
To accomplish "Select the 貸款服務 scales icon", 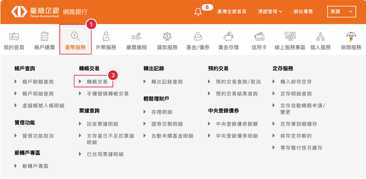I will coord(167,36).
